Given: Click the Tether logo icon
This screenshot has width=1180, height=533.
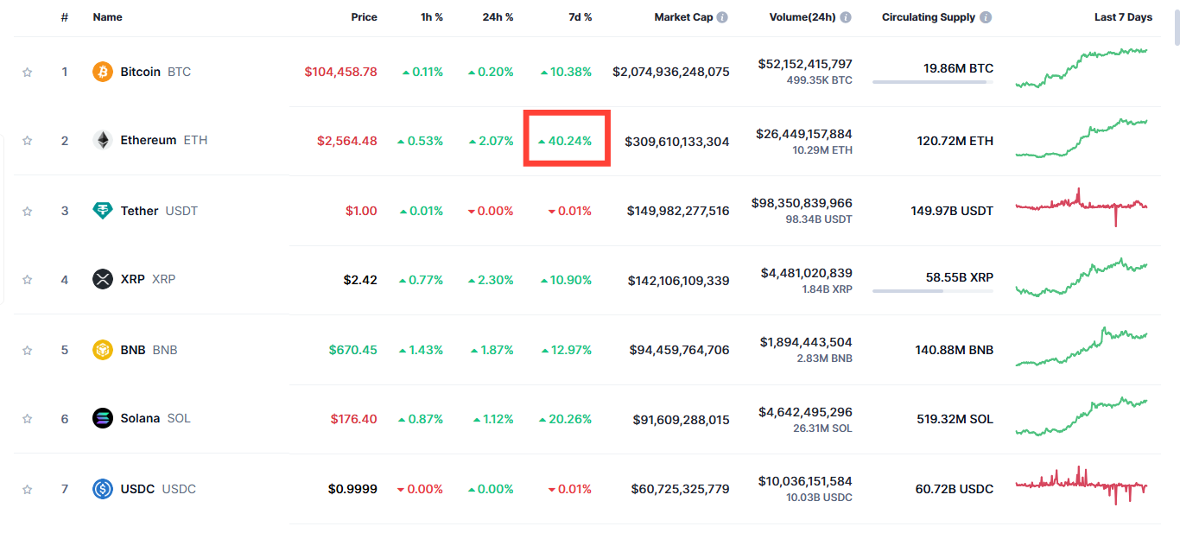Looking at the screenshot, I should click(x=103, y=211).
